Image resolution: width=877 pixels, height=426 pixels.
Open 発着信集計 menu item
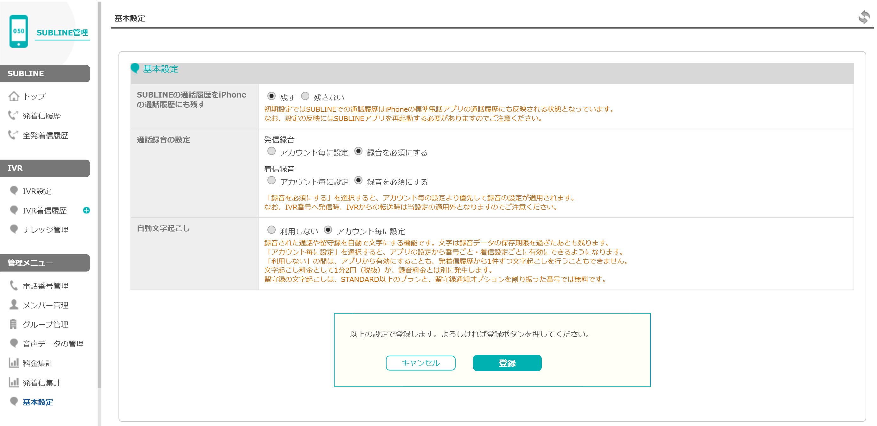pos(42,383)
